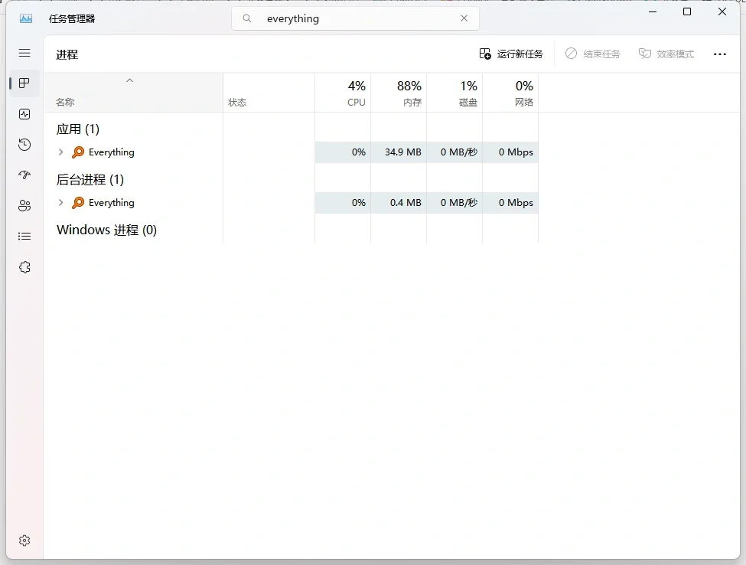Enable 效率模式 for the selected process

666,54
